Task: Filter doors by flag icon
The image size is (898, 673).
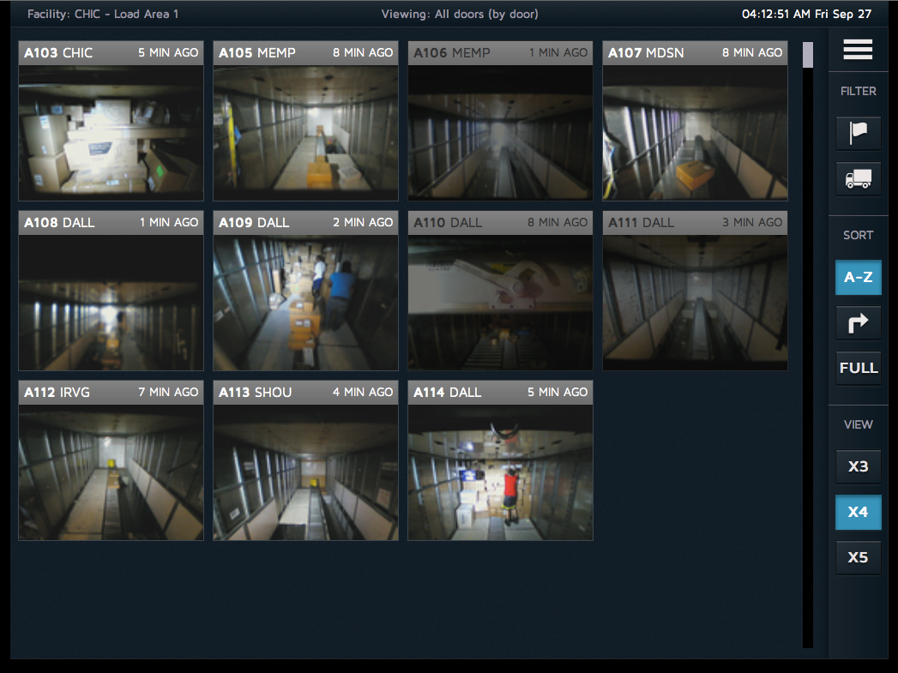Action: click(x=858, y=134)
